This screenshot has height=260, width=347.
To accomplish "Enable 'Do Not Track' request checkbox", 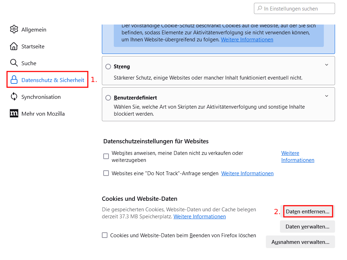I will (106, 173).
